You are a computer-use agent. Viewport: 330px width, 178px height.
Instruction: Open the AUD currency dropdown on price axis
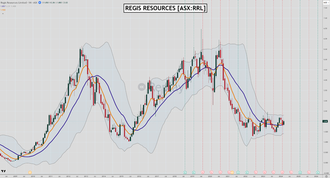[325, 2]
